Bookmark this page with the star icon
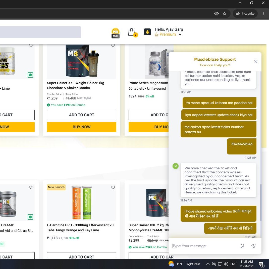The image size is (269, 269). pos(224,14)
